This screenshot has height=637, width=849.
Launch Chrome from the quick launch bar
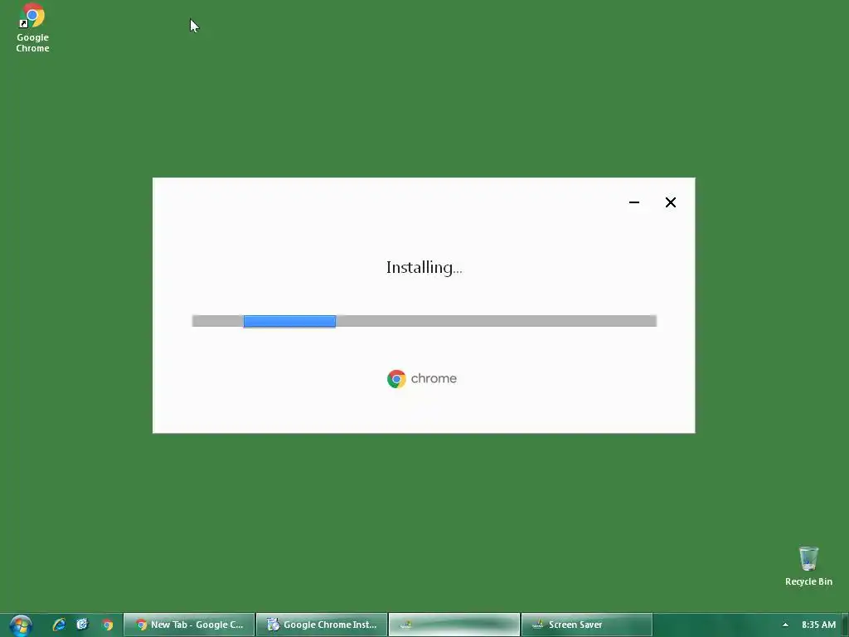[x=107, y=625]
